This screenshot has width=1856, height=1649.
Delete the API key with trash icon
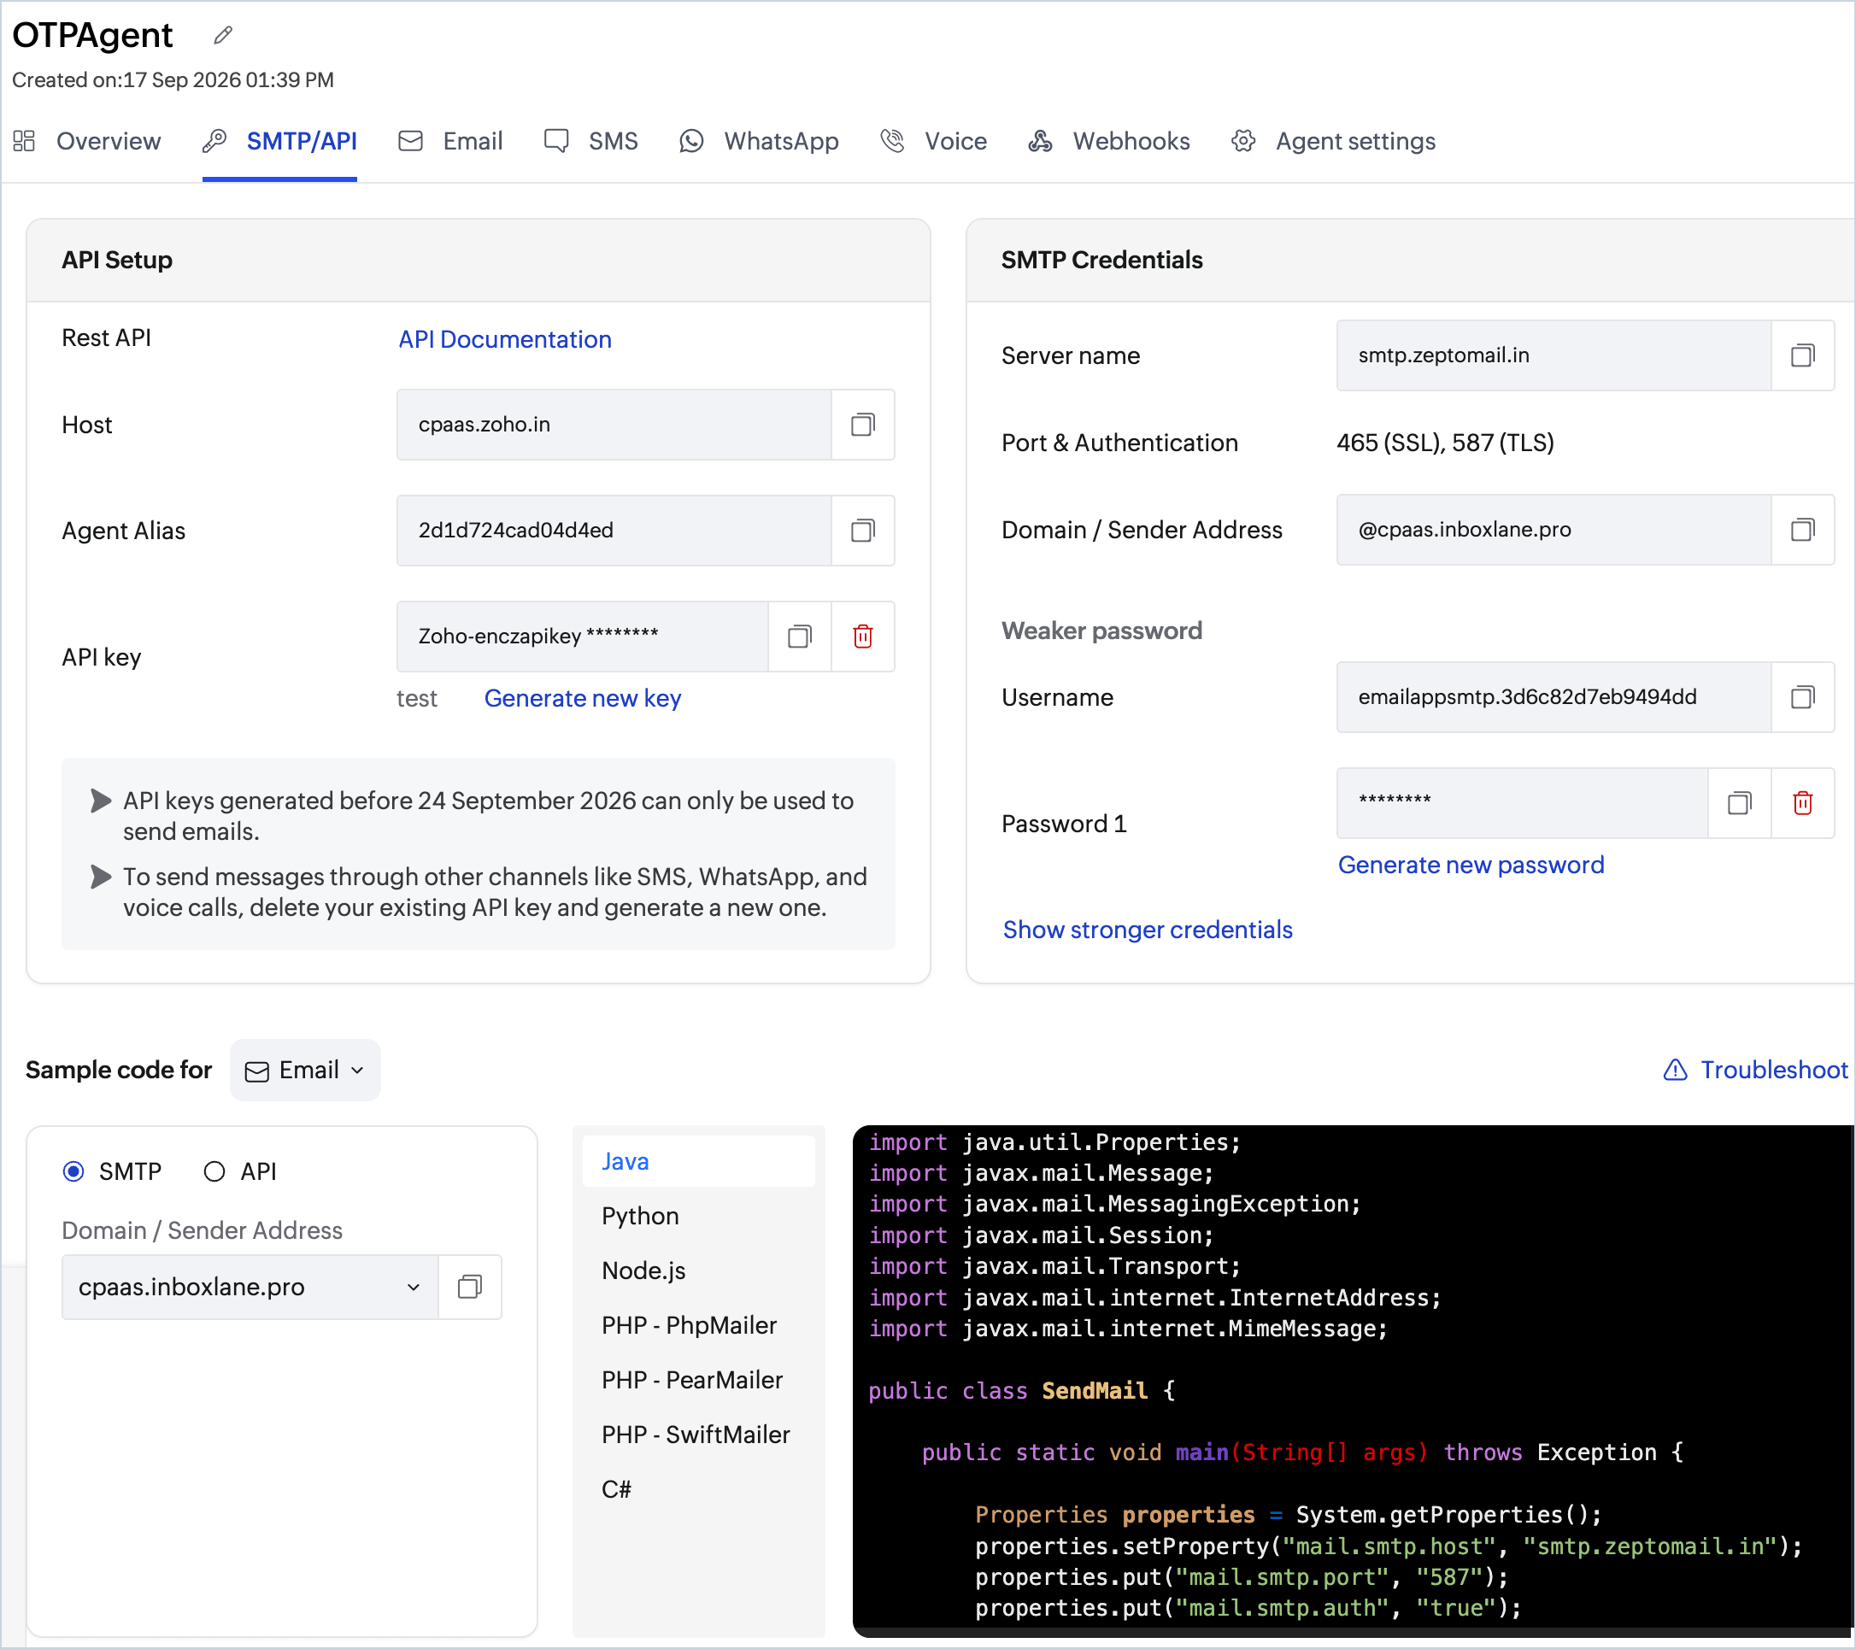[x=862, y=637]
